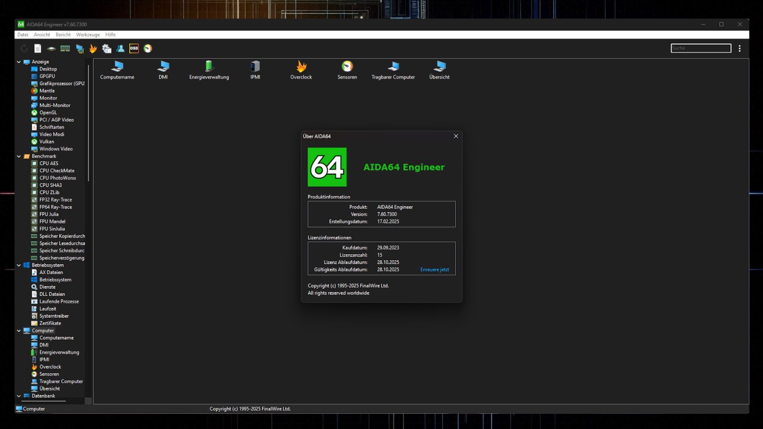The height and width of the screenshot is (429, 763).
Task: Click the IPMI server icon
Action: [255, 67]
